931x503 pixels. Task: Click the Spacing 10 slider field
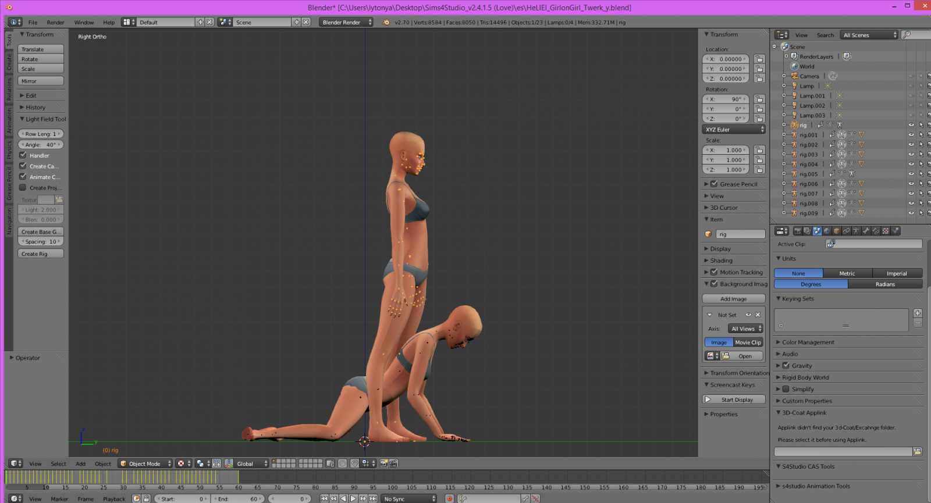[41, 241]
